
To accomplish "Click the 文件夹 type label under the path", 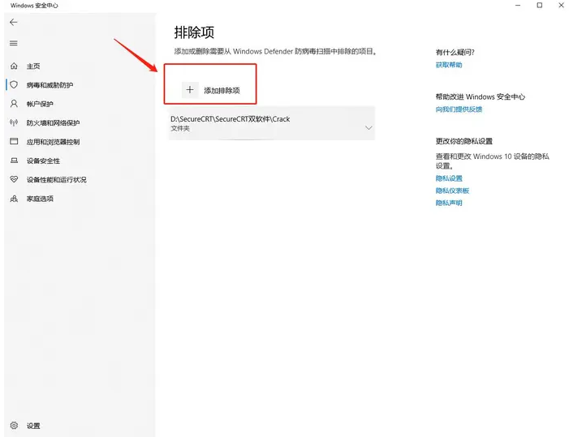I will (x=180, y=128).
